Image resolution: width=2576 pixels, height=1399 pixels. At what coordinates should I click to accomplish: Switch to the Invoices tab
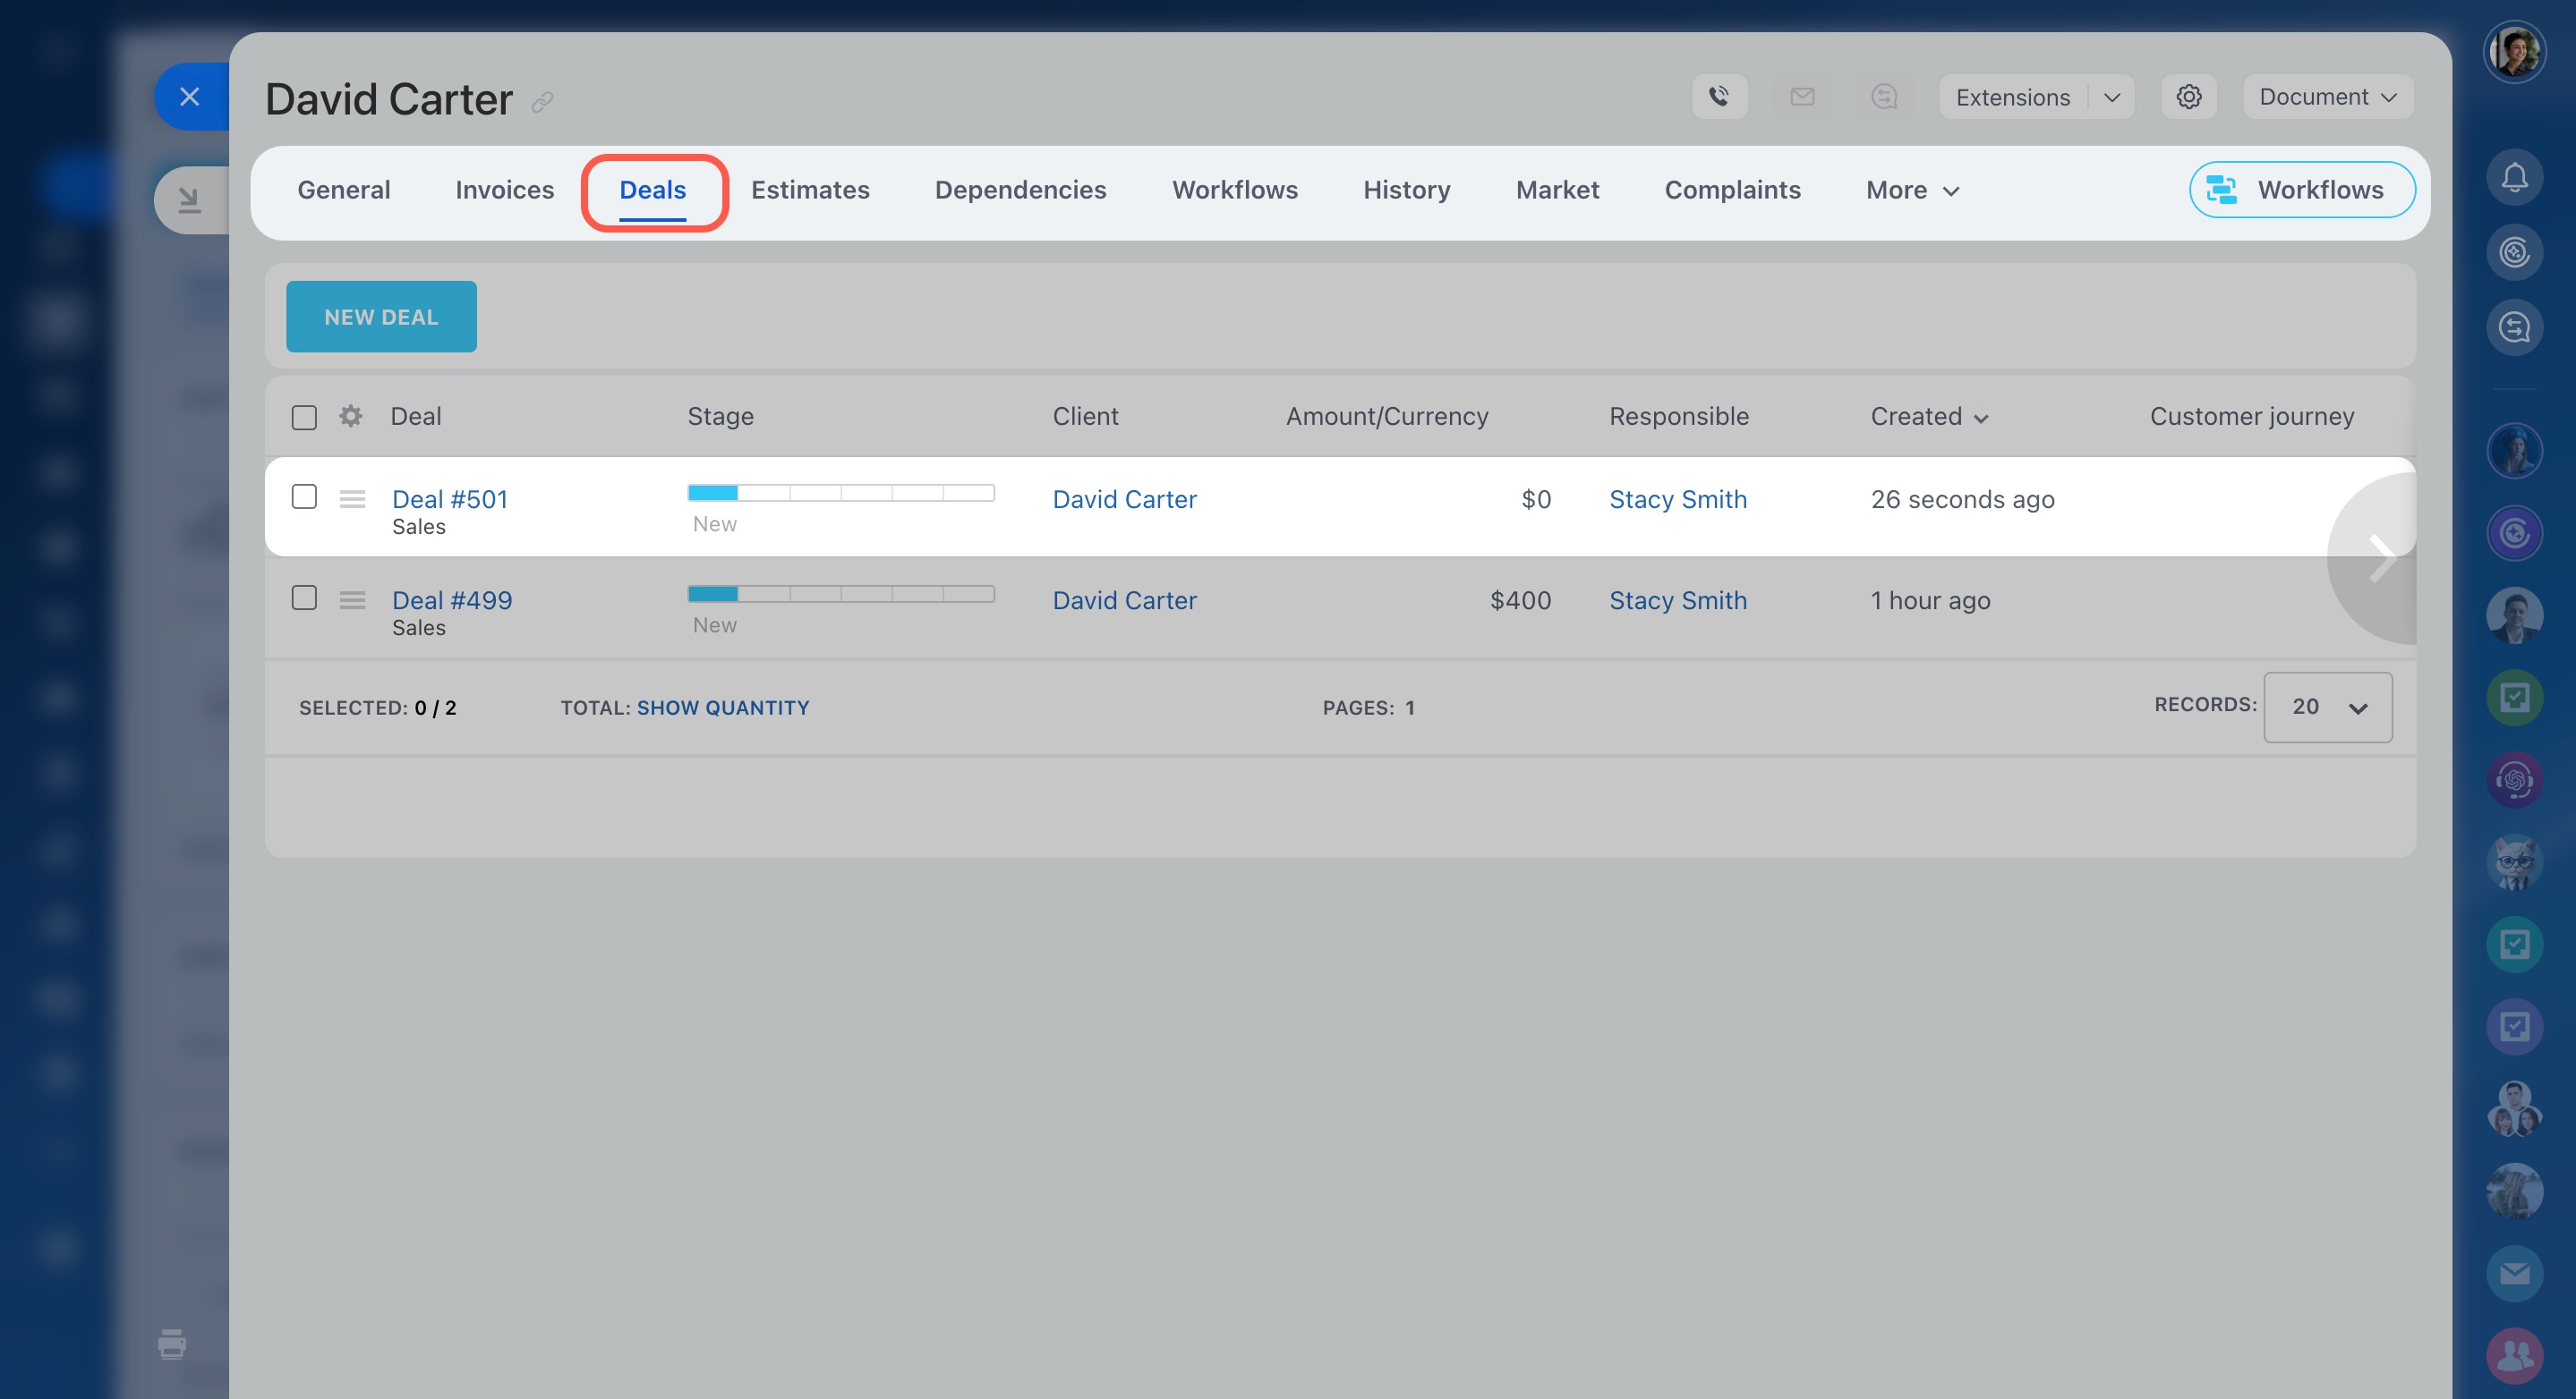tap(504, 190)
